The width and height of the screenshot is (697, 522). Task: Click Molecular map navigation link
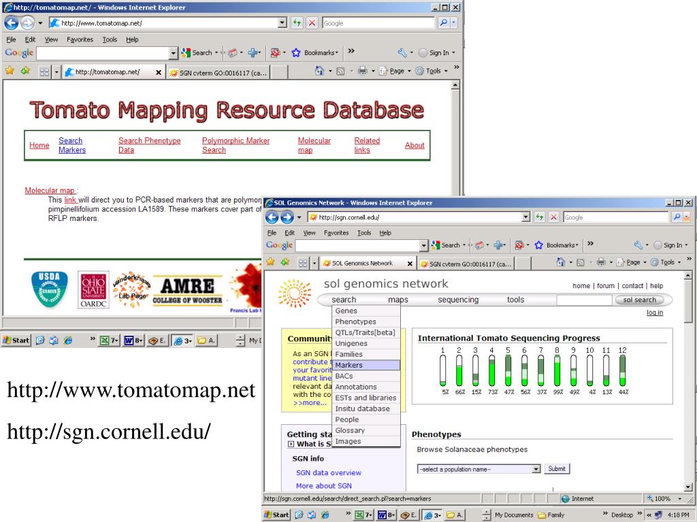(314, 145)
